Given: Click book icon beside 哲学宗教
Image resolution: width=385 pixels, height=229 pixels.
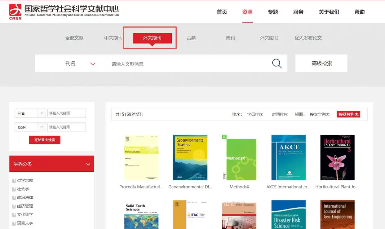Looking at the screenshot, I should pos(14,181).
